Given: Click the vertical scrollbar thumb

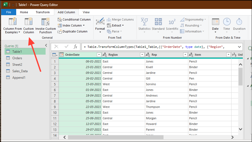Looking at the screenshot, I should (240, 77).
